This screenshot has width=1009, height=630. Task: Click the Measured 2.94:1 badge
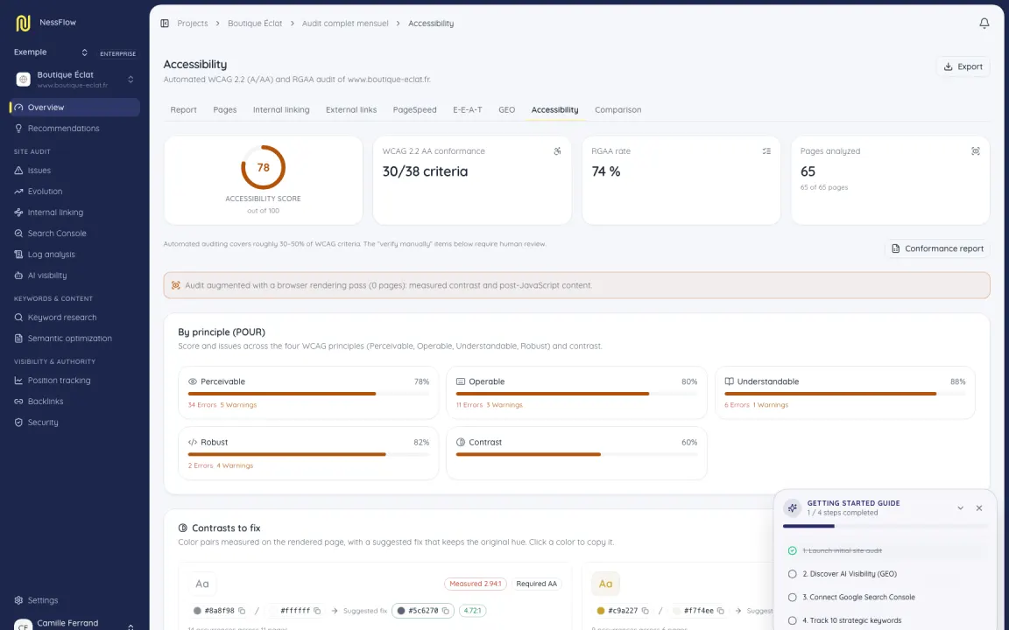[476, 584]
